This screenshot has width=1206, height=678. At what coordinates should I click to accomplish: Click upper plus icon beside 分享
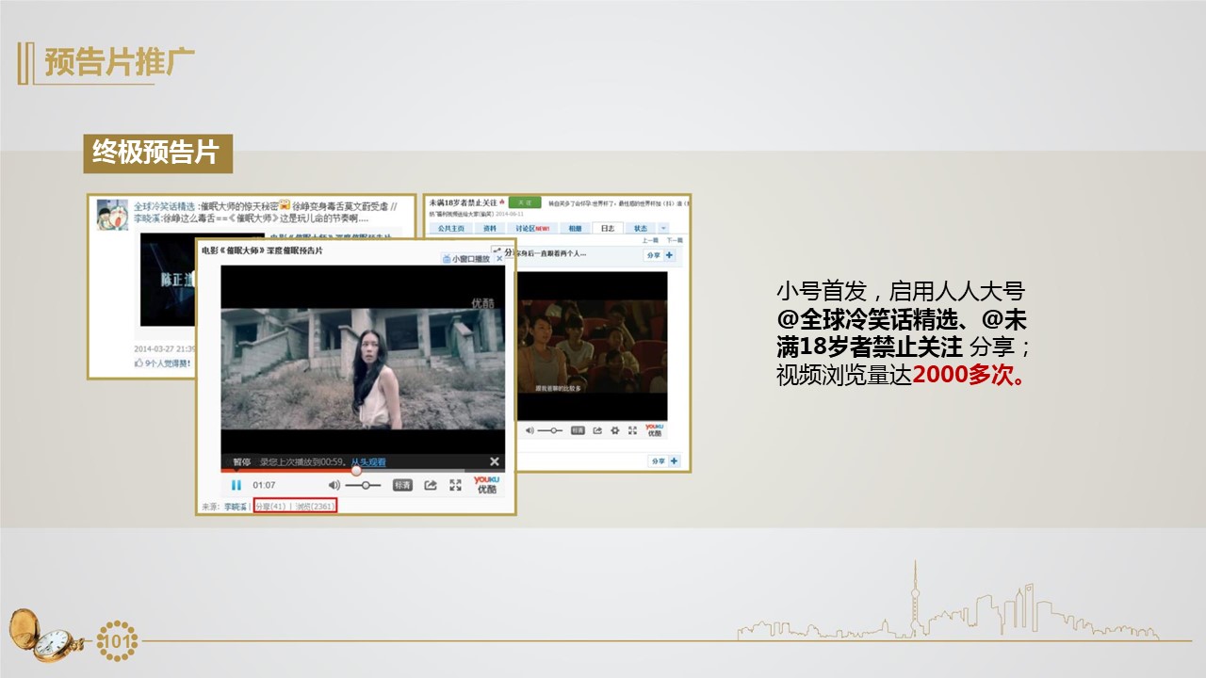pos(669,255)
